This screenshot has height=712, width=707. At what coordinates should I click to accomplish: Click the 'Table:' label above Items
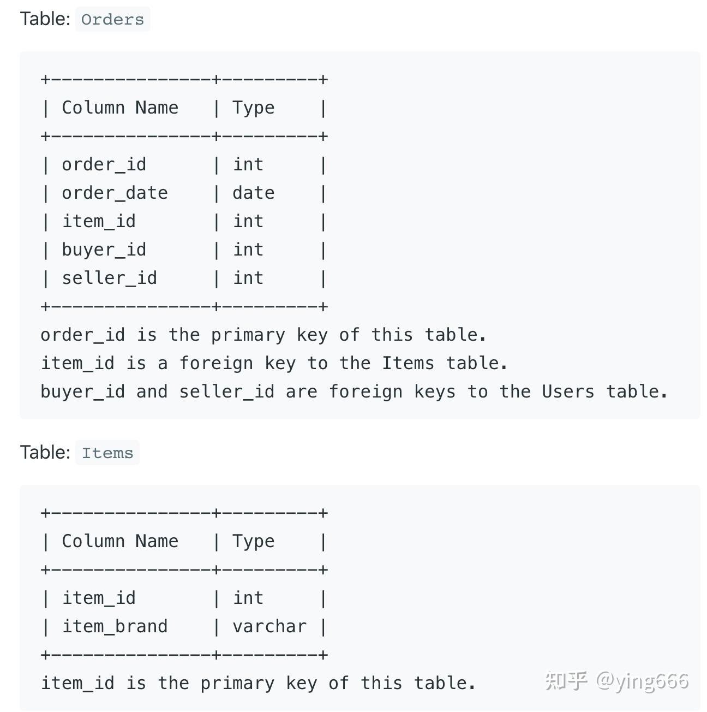45,453
